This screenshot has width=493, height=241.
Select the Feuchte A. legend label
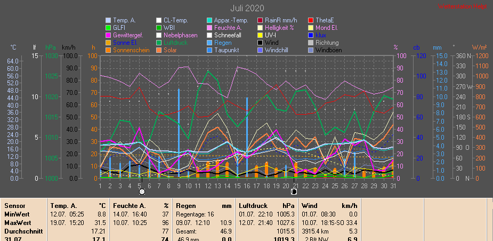click(228, 28)
